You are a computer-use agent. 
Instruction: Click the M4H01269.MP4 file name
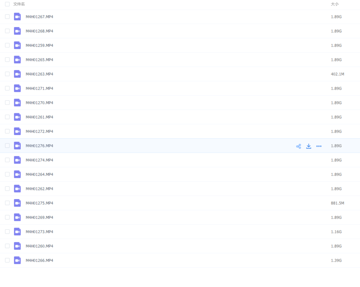[x=39, y=217]
